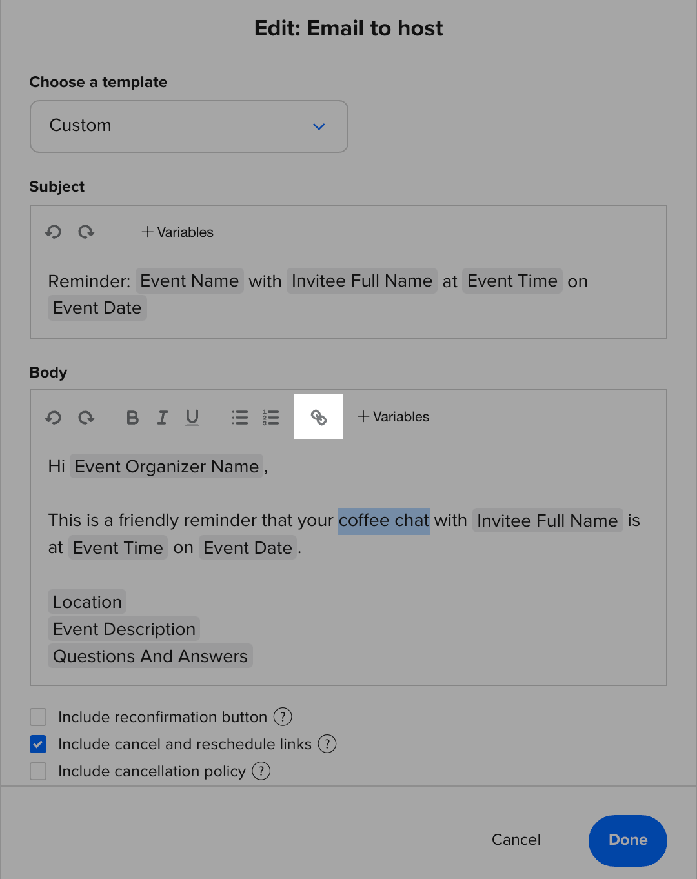The height and width of the screenshot is (879, 697).
Task: Click 'This is a friendly reminder' text
Action: click(153, 520)
